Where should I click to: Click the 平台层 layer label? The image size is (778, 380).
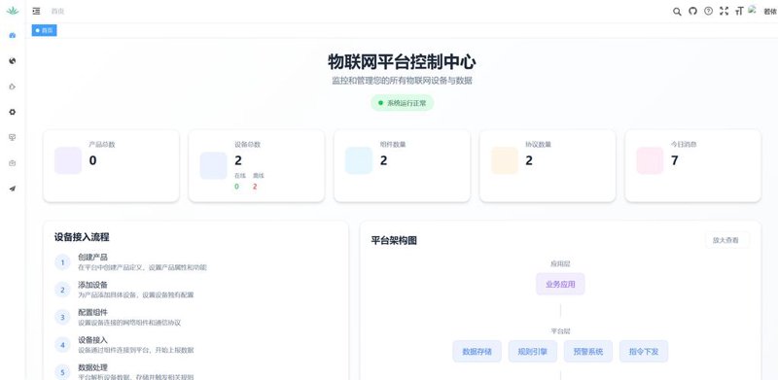coord(560,330)
